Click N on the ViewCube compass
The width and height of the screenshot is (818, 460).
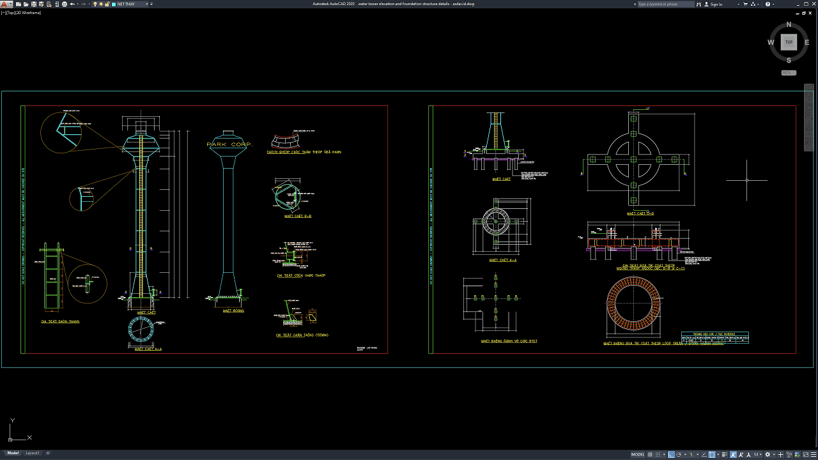tap(789, 24)
